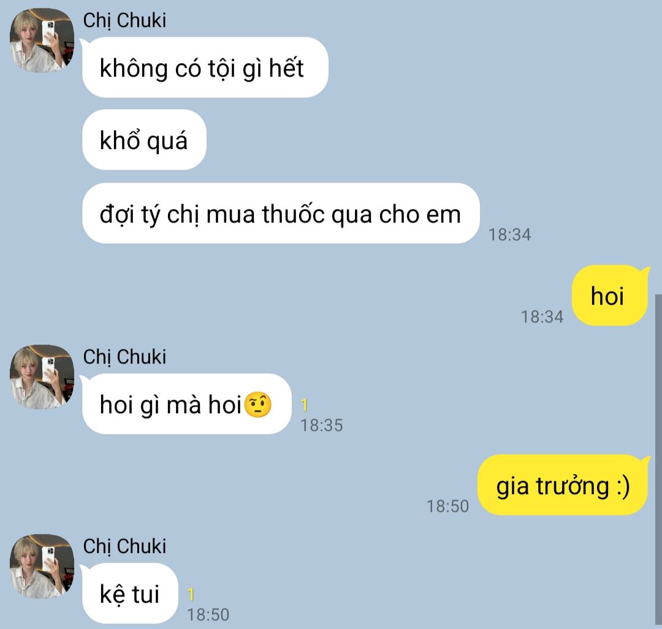Tap Chị Chuki's avatar beside 'hoi gì mà hoi'
The image size is (662, 629).
click(x=42, y=376)
